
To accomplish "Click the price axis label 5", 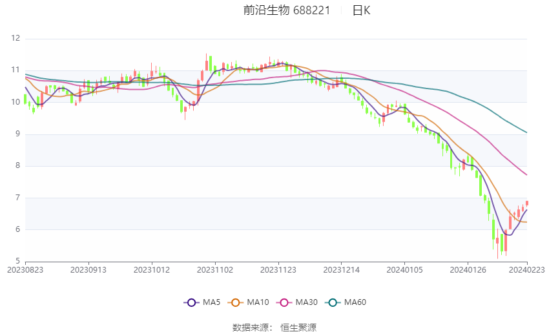I will [18, 261].
